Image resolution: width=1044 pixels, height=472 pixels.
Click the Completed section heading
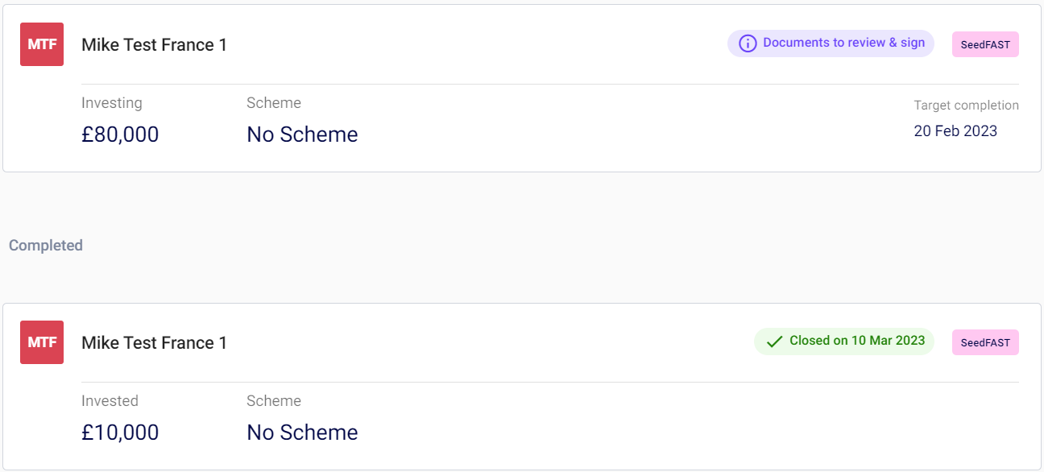tap(46, 246)
